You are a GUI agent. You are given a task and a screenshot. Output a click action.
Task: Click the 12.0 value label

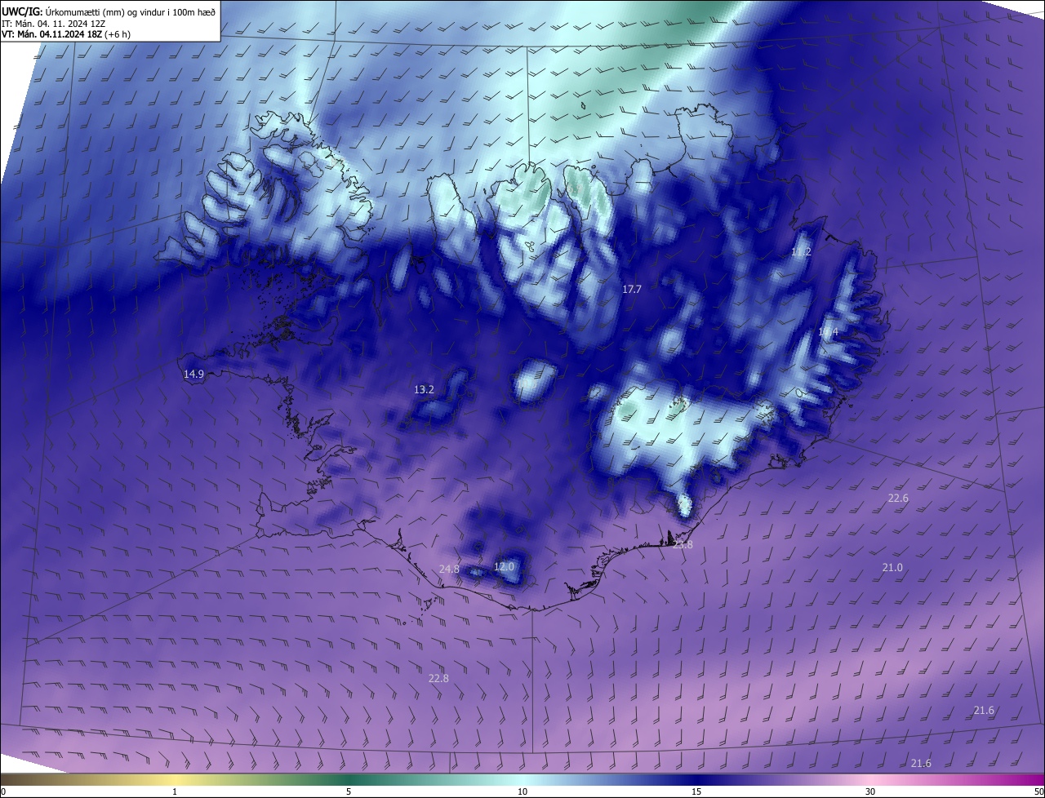point(504,566)
